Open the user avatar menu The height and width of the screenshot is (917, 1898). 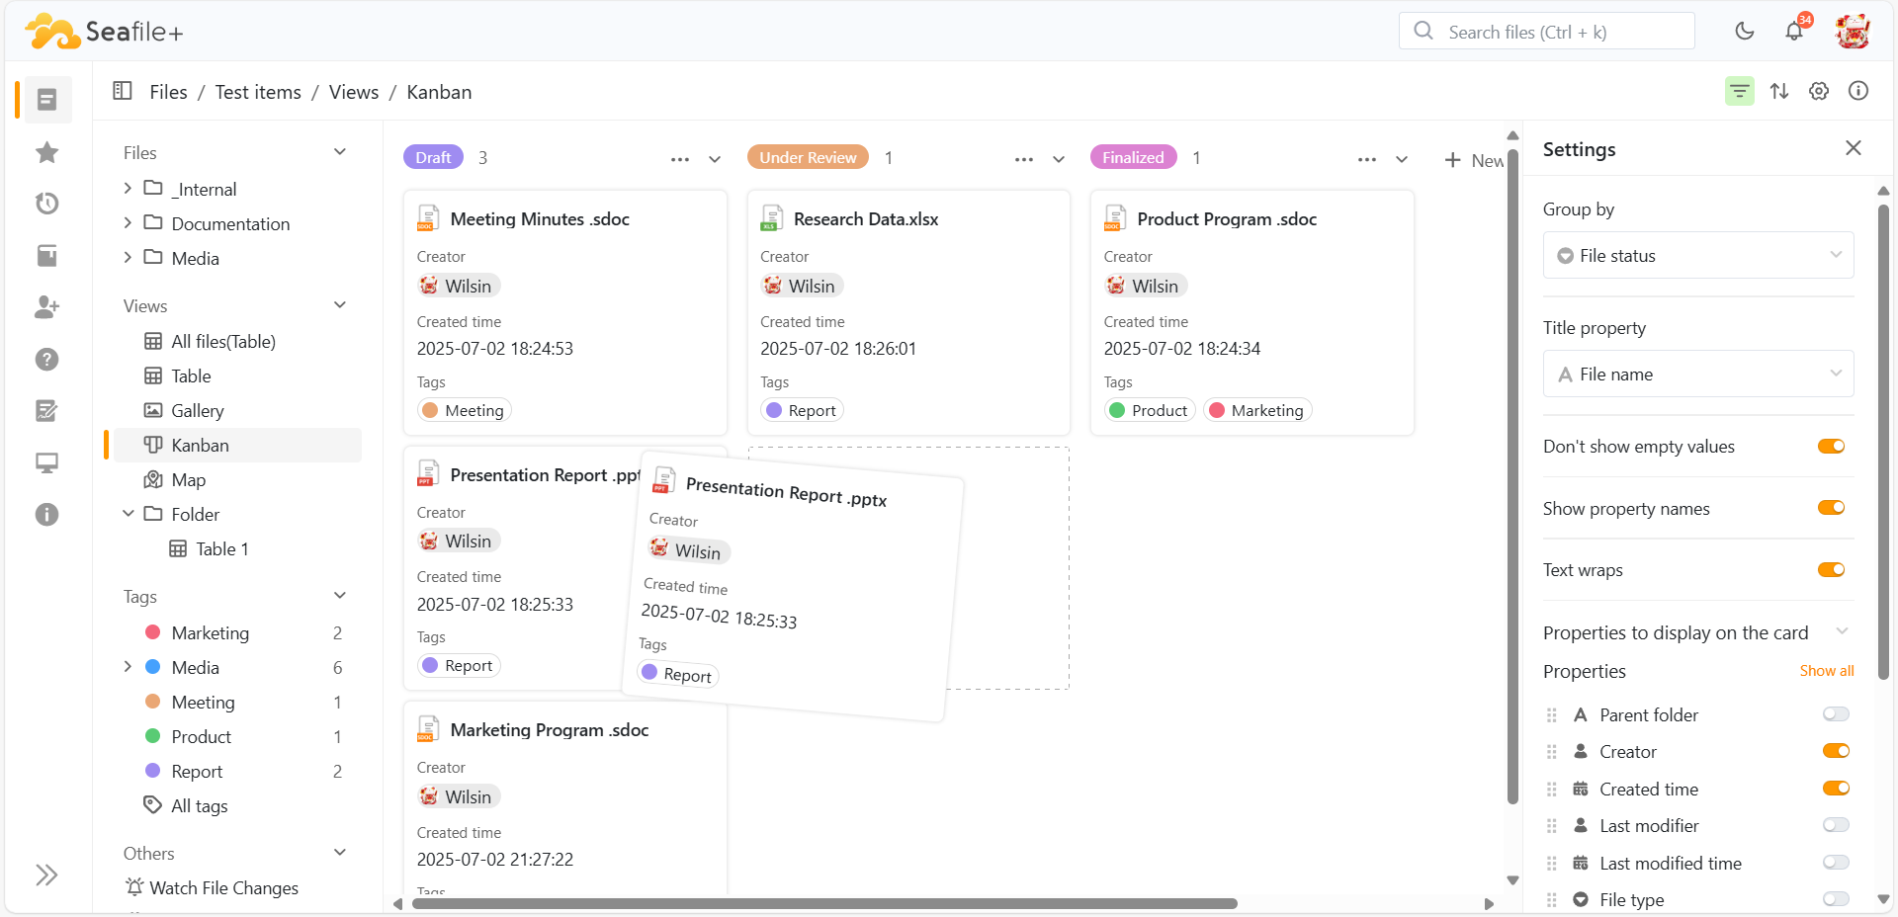[x=1853, y=32]
